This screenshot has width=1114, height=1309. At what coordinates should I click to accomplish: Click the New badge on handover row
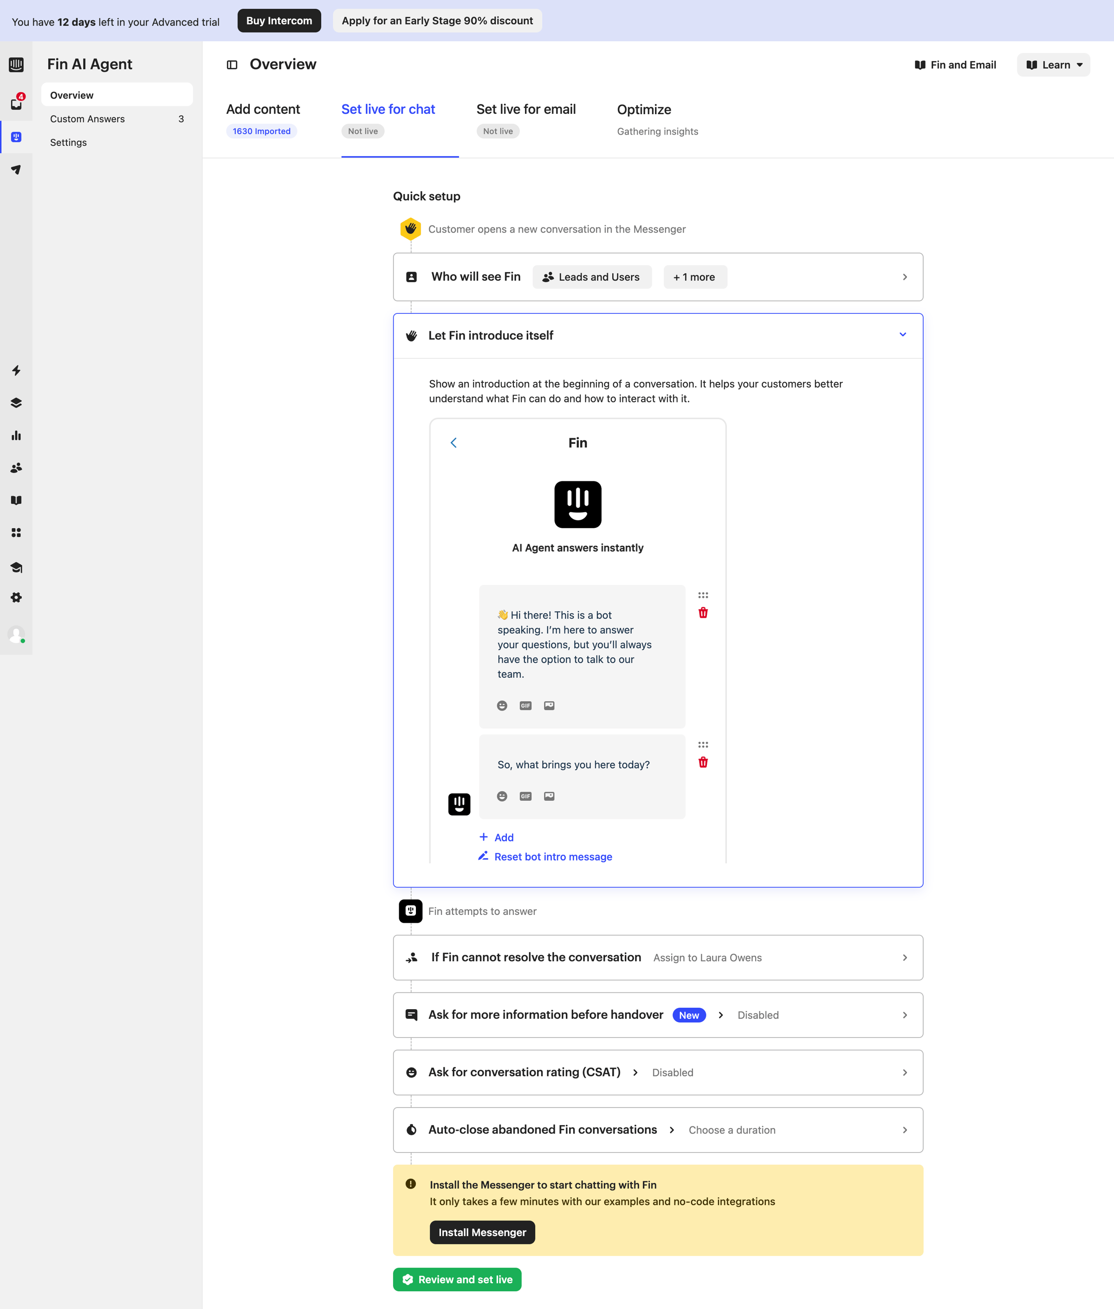(x=689, y=1015)
